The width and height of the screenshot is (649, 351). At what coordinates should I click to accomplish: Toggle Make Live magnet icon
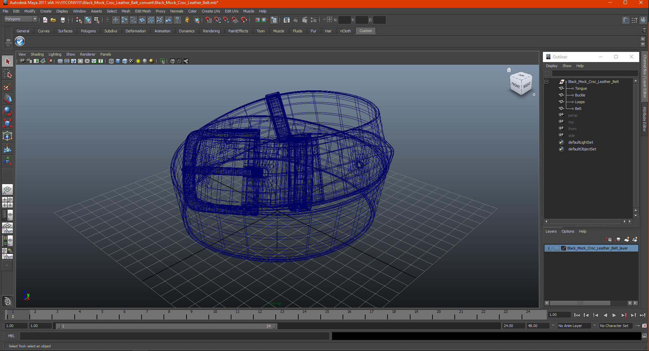coord(244,20)
